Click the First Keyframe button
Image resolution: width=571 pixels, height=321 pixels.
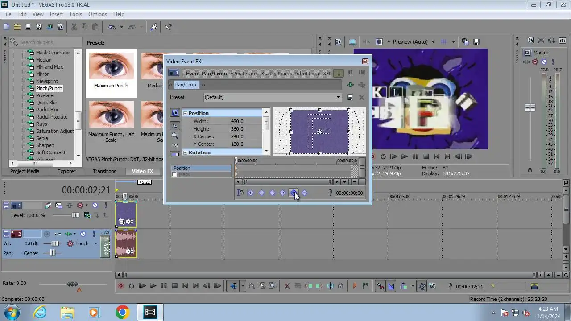[x=251, y=193]
